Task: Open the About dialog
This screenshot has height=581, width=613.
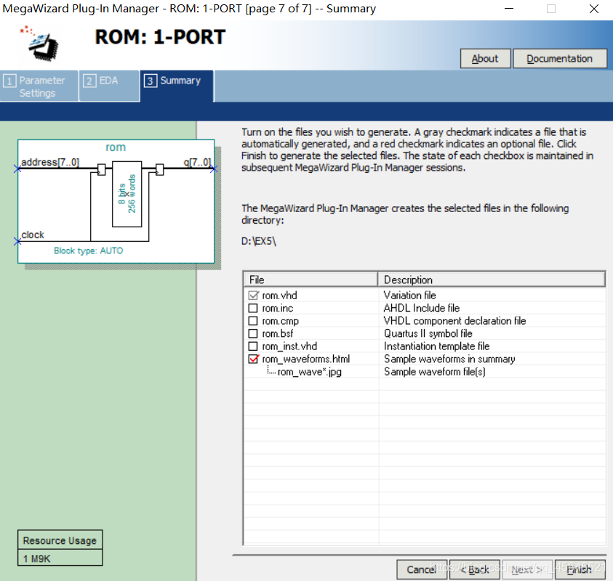Action: tap(485, 59)
